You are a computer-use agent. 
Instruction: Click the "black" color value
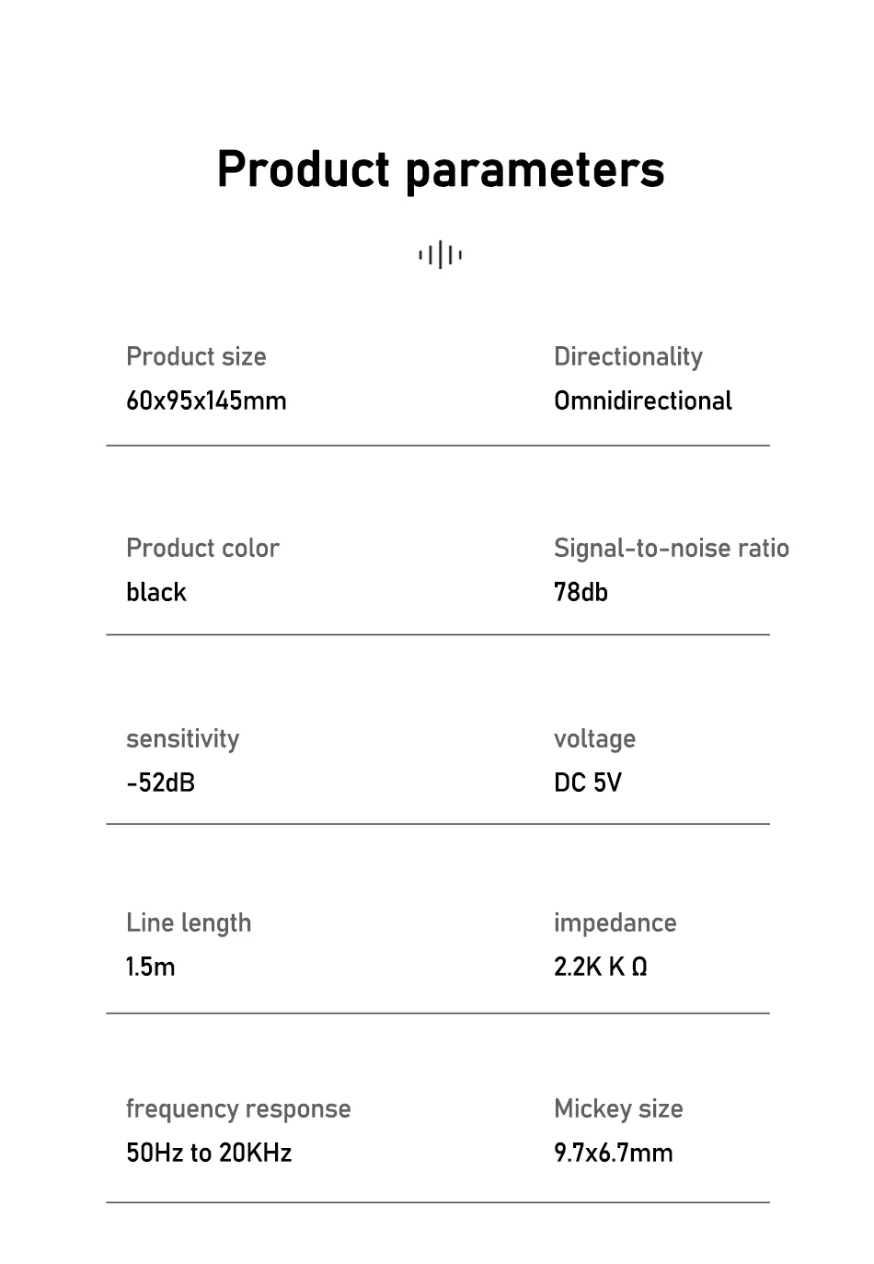click(x=156, y=592)
